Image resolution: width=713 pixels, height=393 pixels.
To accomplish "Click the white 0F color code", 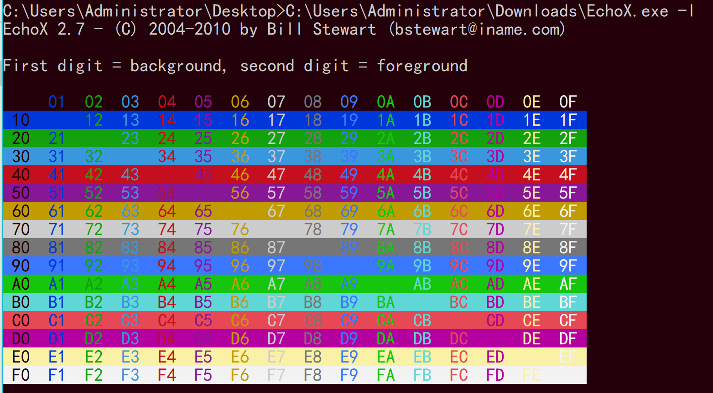I will [568, 102].
